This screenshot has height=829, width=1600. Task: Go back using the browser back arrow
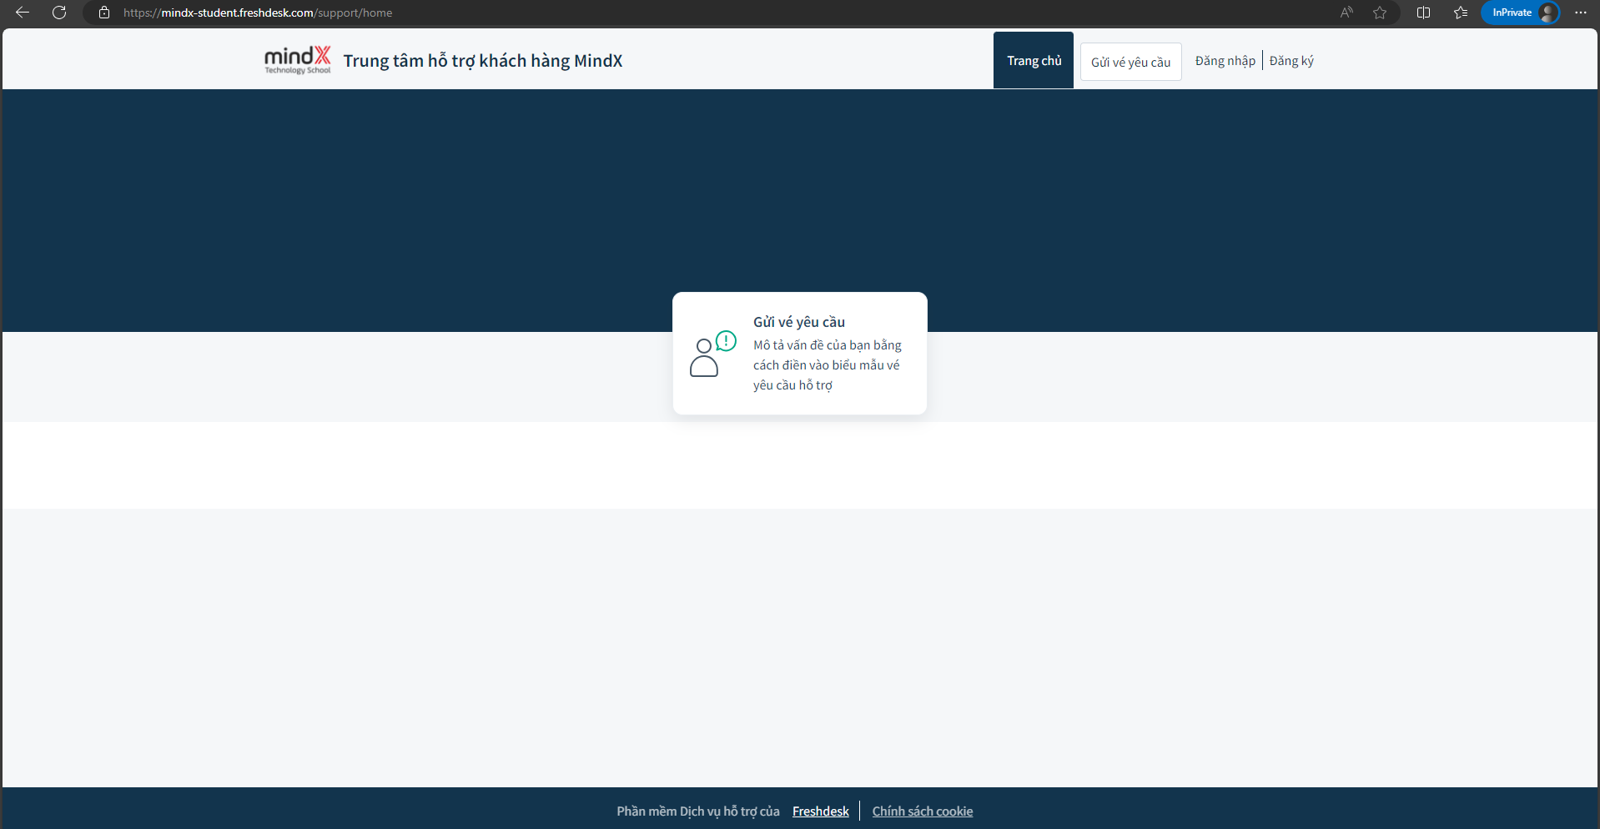23,13
